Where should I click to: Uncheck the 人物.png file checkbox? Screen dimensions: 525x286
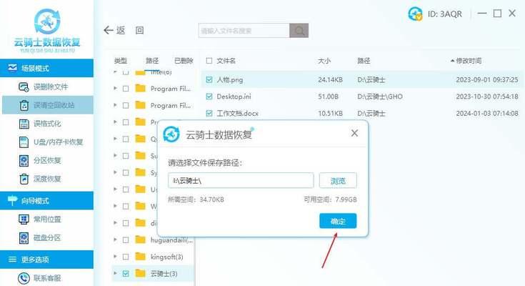coord(209,80)
